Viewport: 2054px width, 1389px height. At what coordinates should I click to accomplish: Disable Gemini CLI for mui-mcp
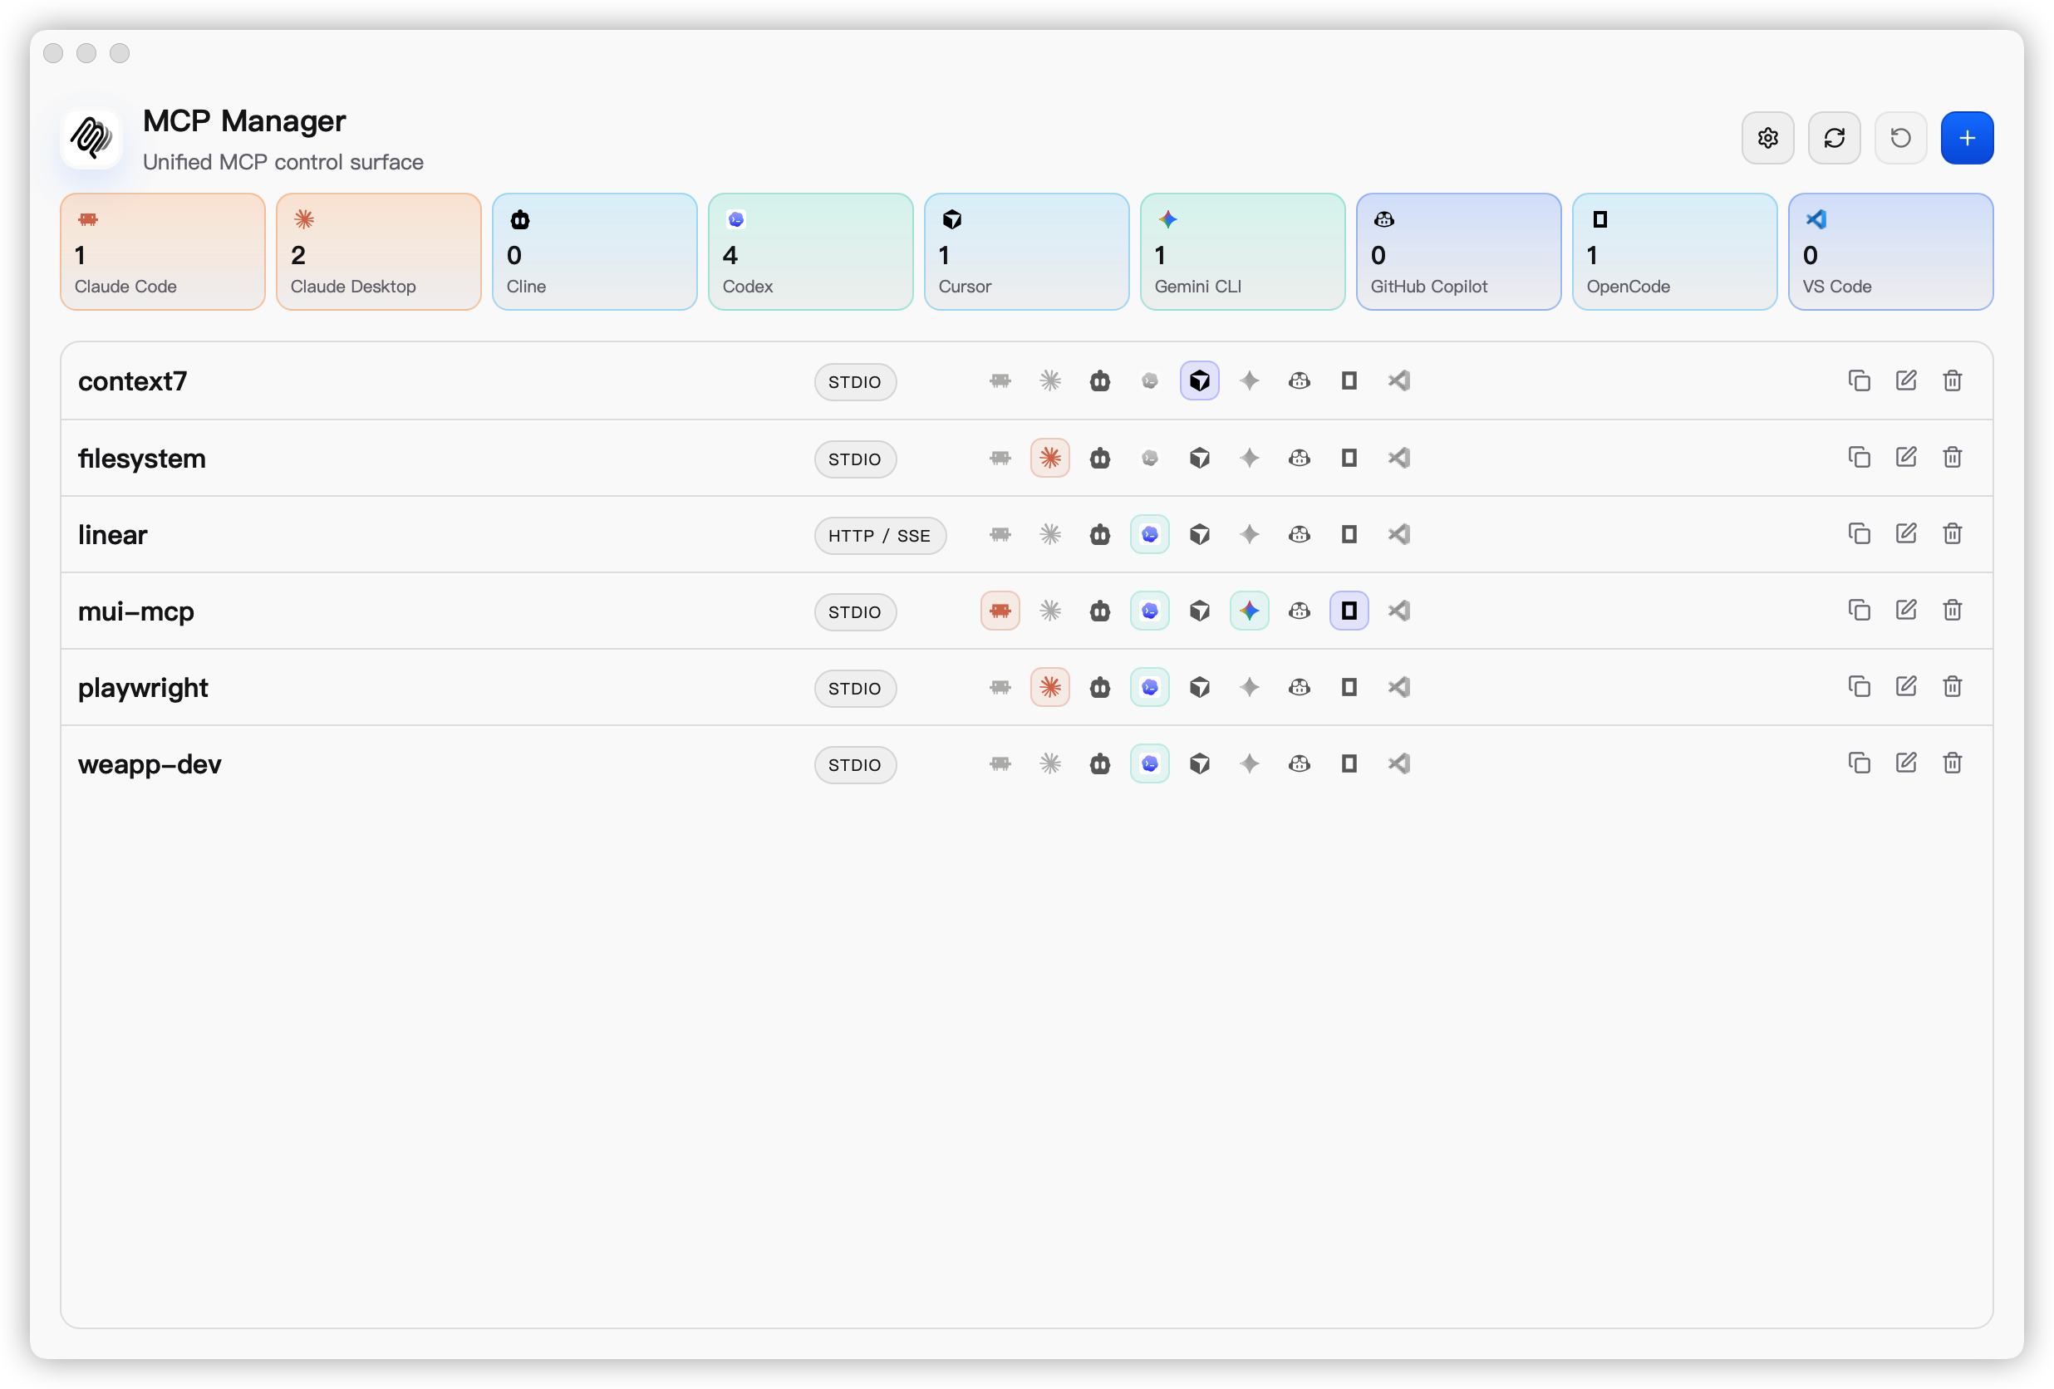1250,611
